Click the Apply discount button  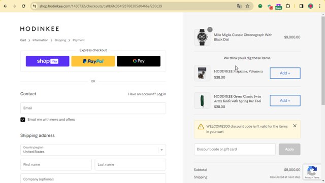tap(289, 149)
